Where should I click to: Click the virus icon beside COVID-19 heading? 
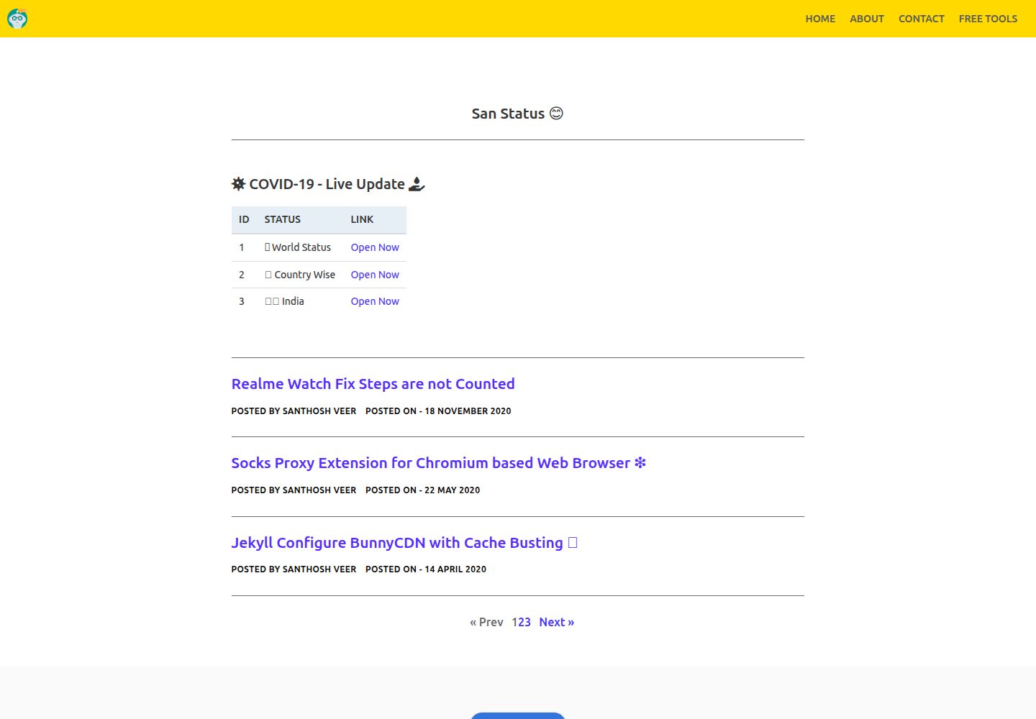point(238,184)
